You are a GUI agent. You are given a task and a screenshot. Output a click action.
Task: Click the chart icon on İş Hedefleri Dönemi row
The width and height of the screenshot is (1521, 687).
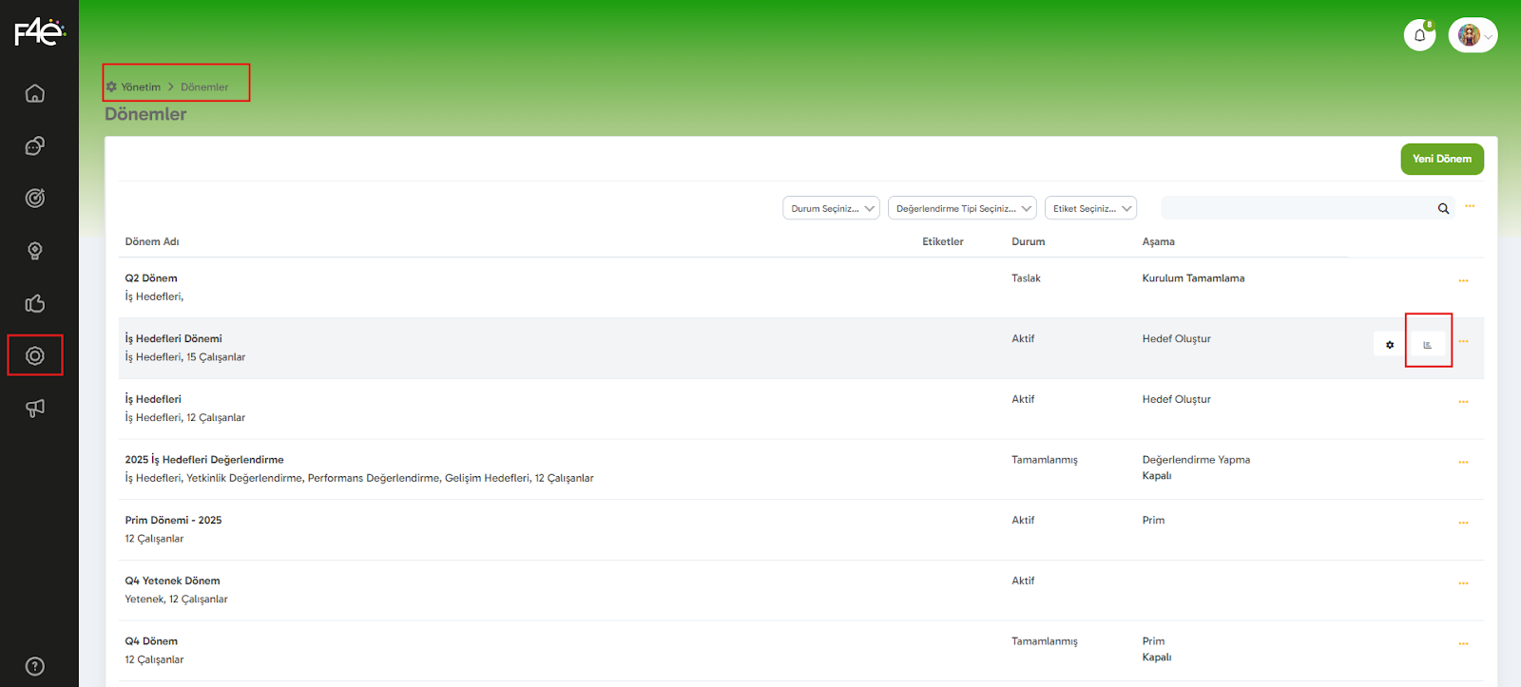tap(1427, 345)
